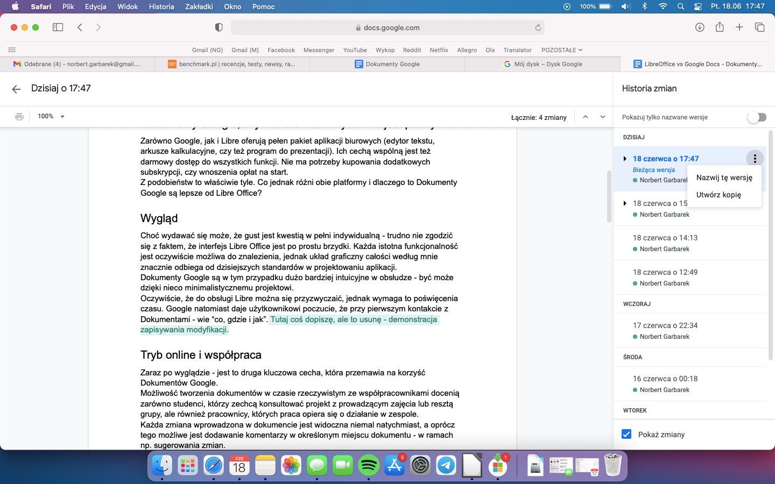
Task: Switch to the 'Odebrane (4)' Gmail tab
Action: (x=77, y=64)
